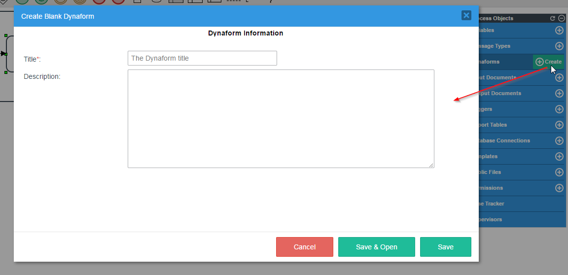
Task: Focus the Dynaform Title input field
Action: (x=202, y=58)
